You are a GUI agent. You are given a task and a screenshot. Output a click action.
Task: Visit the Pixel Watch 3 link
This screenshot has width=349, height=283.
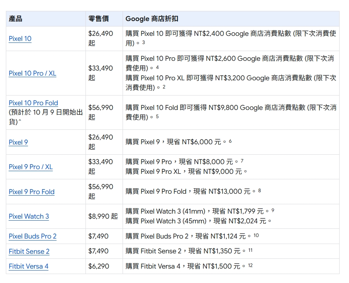click(x=29, y=216)
